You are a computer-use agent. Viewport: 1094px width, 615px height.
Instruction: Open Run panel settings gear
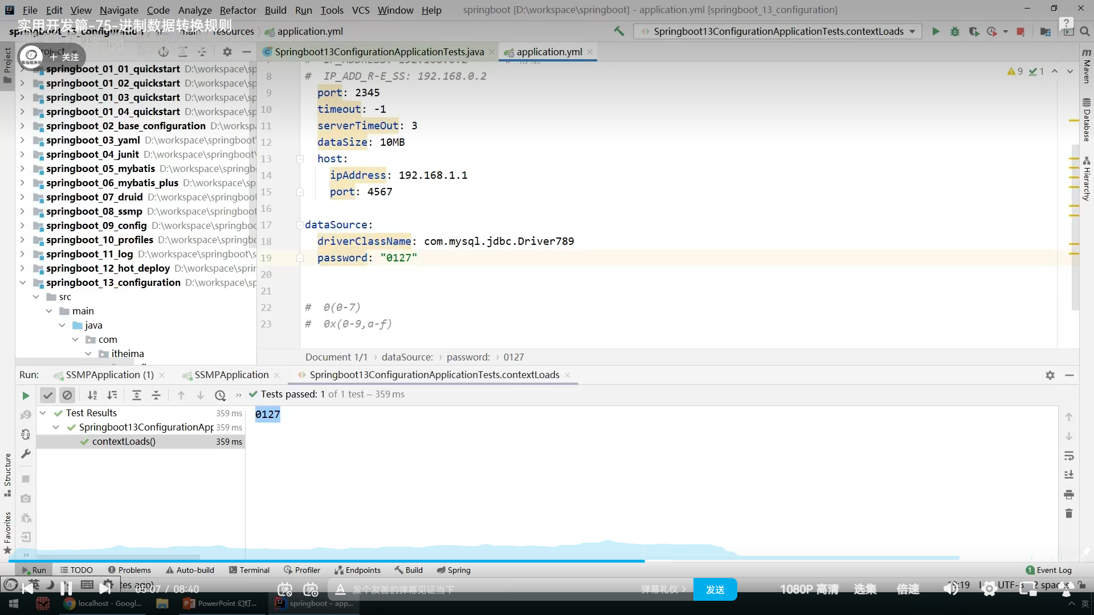1050,375
